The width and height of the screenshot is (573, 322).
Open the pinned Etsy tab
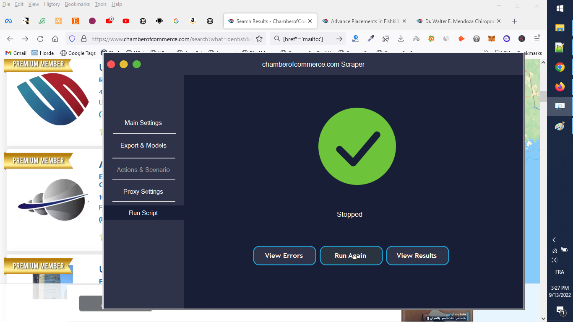click(x=76, y=21)
